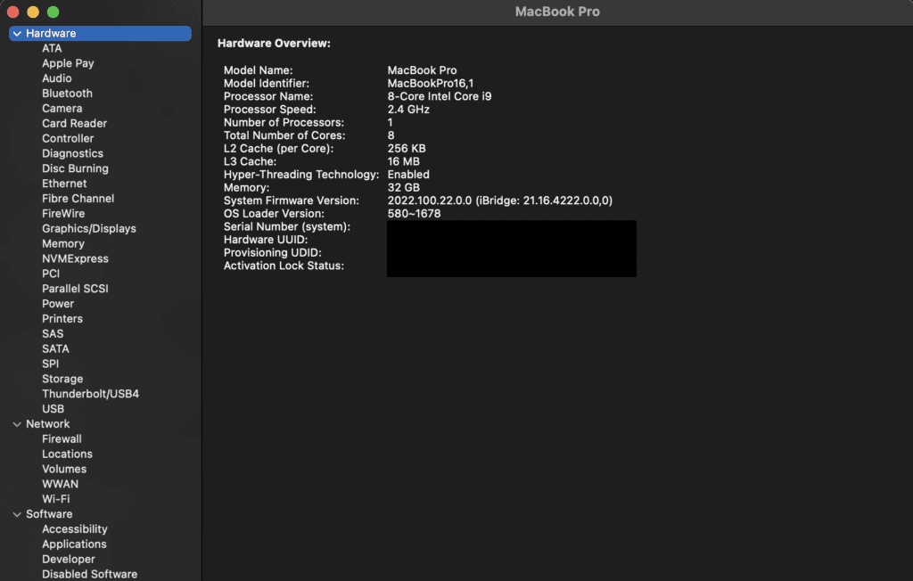
Task: Show Ethernet hardware details
Action: coord(64,184)
